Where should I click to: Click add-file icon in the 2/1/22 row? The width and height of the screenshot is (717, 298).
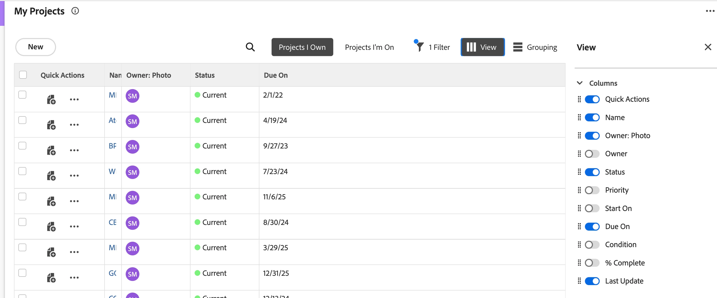(51, 99)
